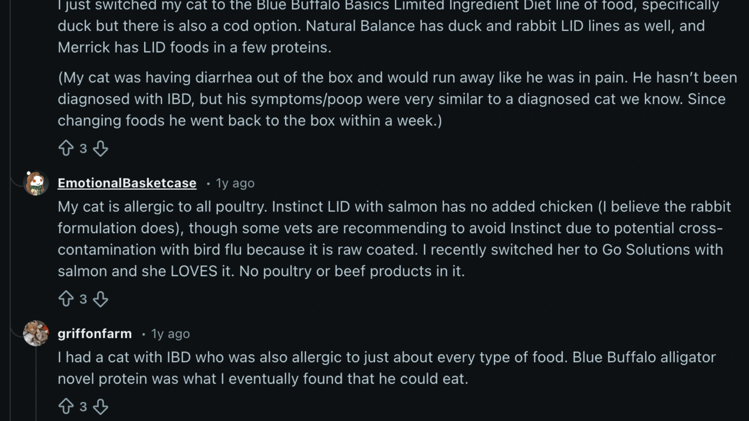Upvote griffonfarm's comment

(x=67, y=406)
